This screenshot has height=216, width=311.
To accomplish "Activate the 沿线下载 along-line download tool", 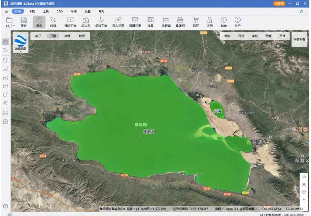I will (101, 22).
